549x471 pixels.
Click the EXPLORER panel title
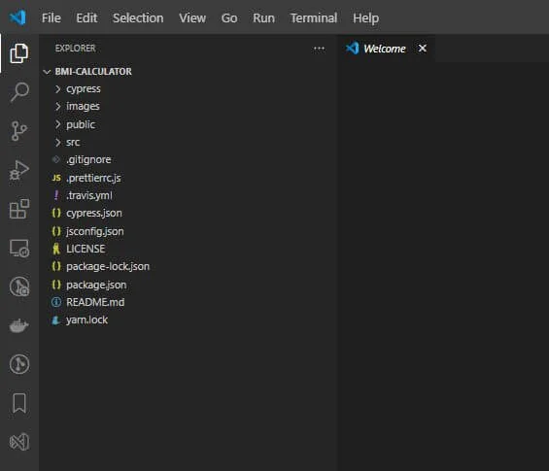(75, 49)
